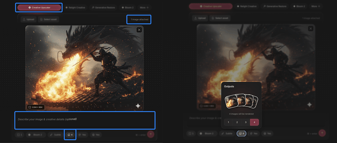Open Yes chip beside outputs chip in right screenshot

254,134
